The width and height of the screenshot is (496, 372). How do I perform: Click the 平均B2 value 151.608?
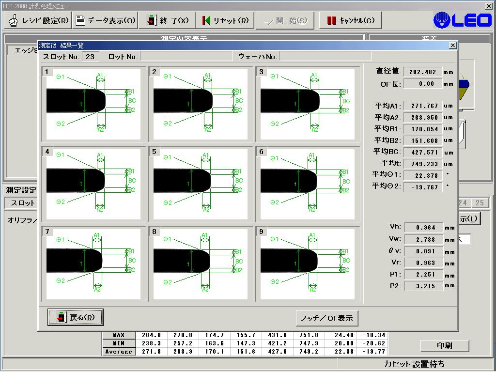pyautogui.click(x=422, y=141)
